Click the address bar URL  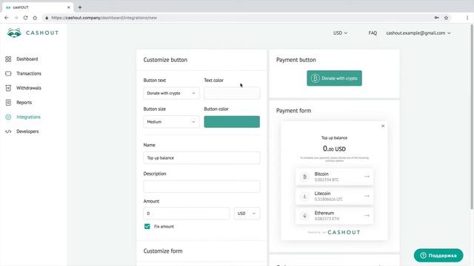coord(104,18)
